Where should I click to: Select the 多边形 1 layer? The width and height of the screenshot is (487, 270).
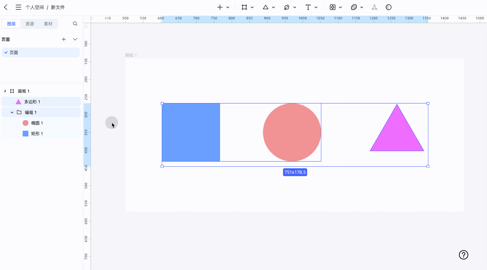(x=41, y=102)
